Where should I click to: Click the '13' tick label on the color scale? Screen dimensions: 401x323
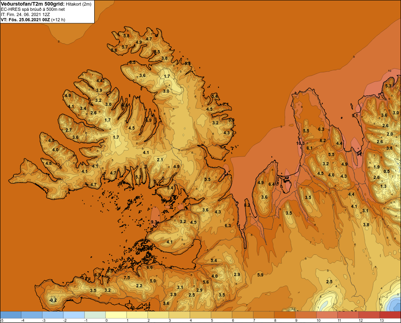click(382, 321)
